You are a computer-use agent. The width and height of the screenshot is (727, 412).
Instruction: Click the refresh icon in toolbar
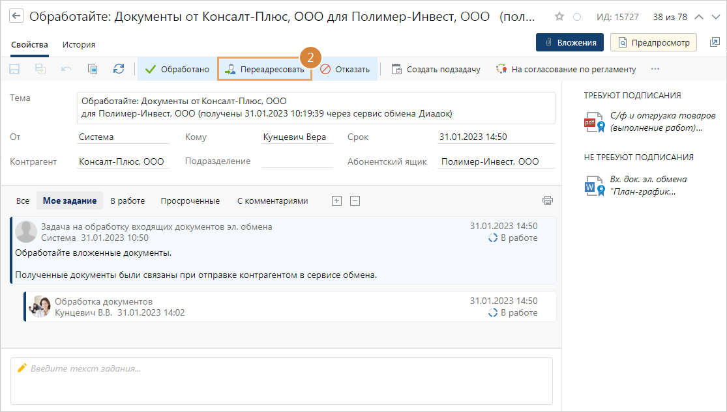[x=118, y=69]
